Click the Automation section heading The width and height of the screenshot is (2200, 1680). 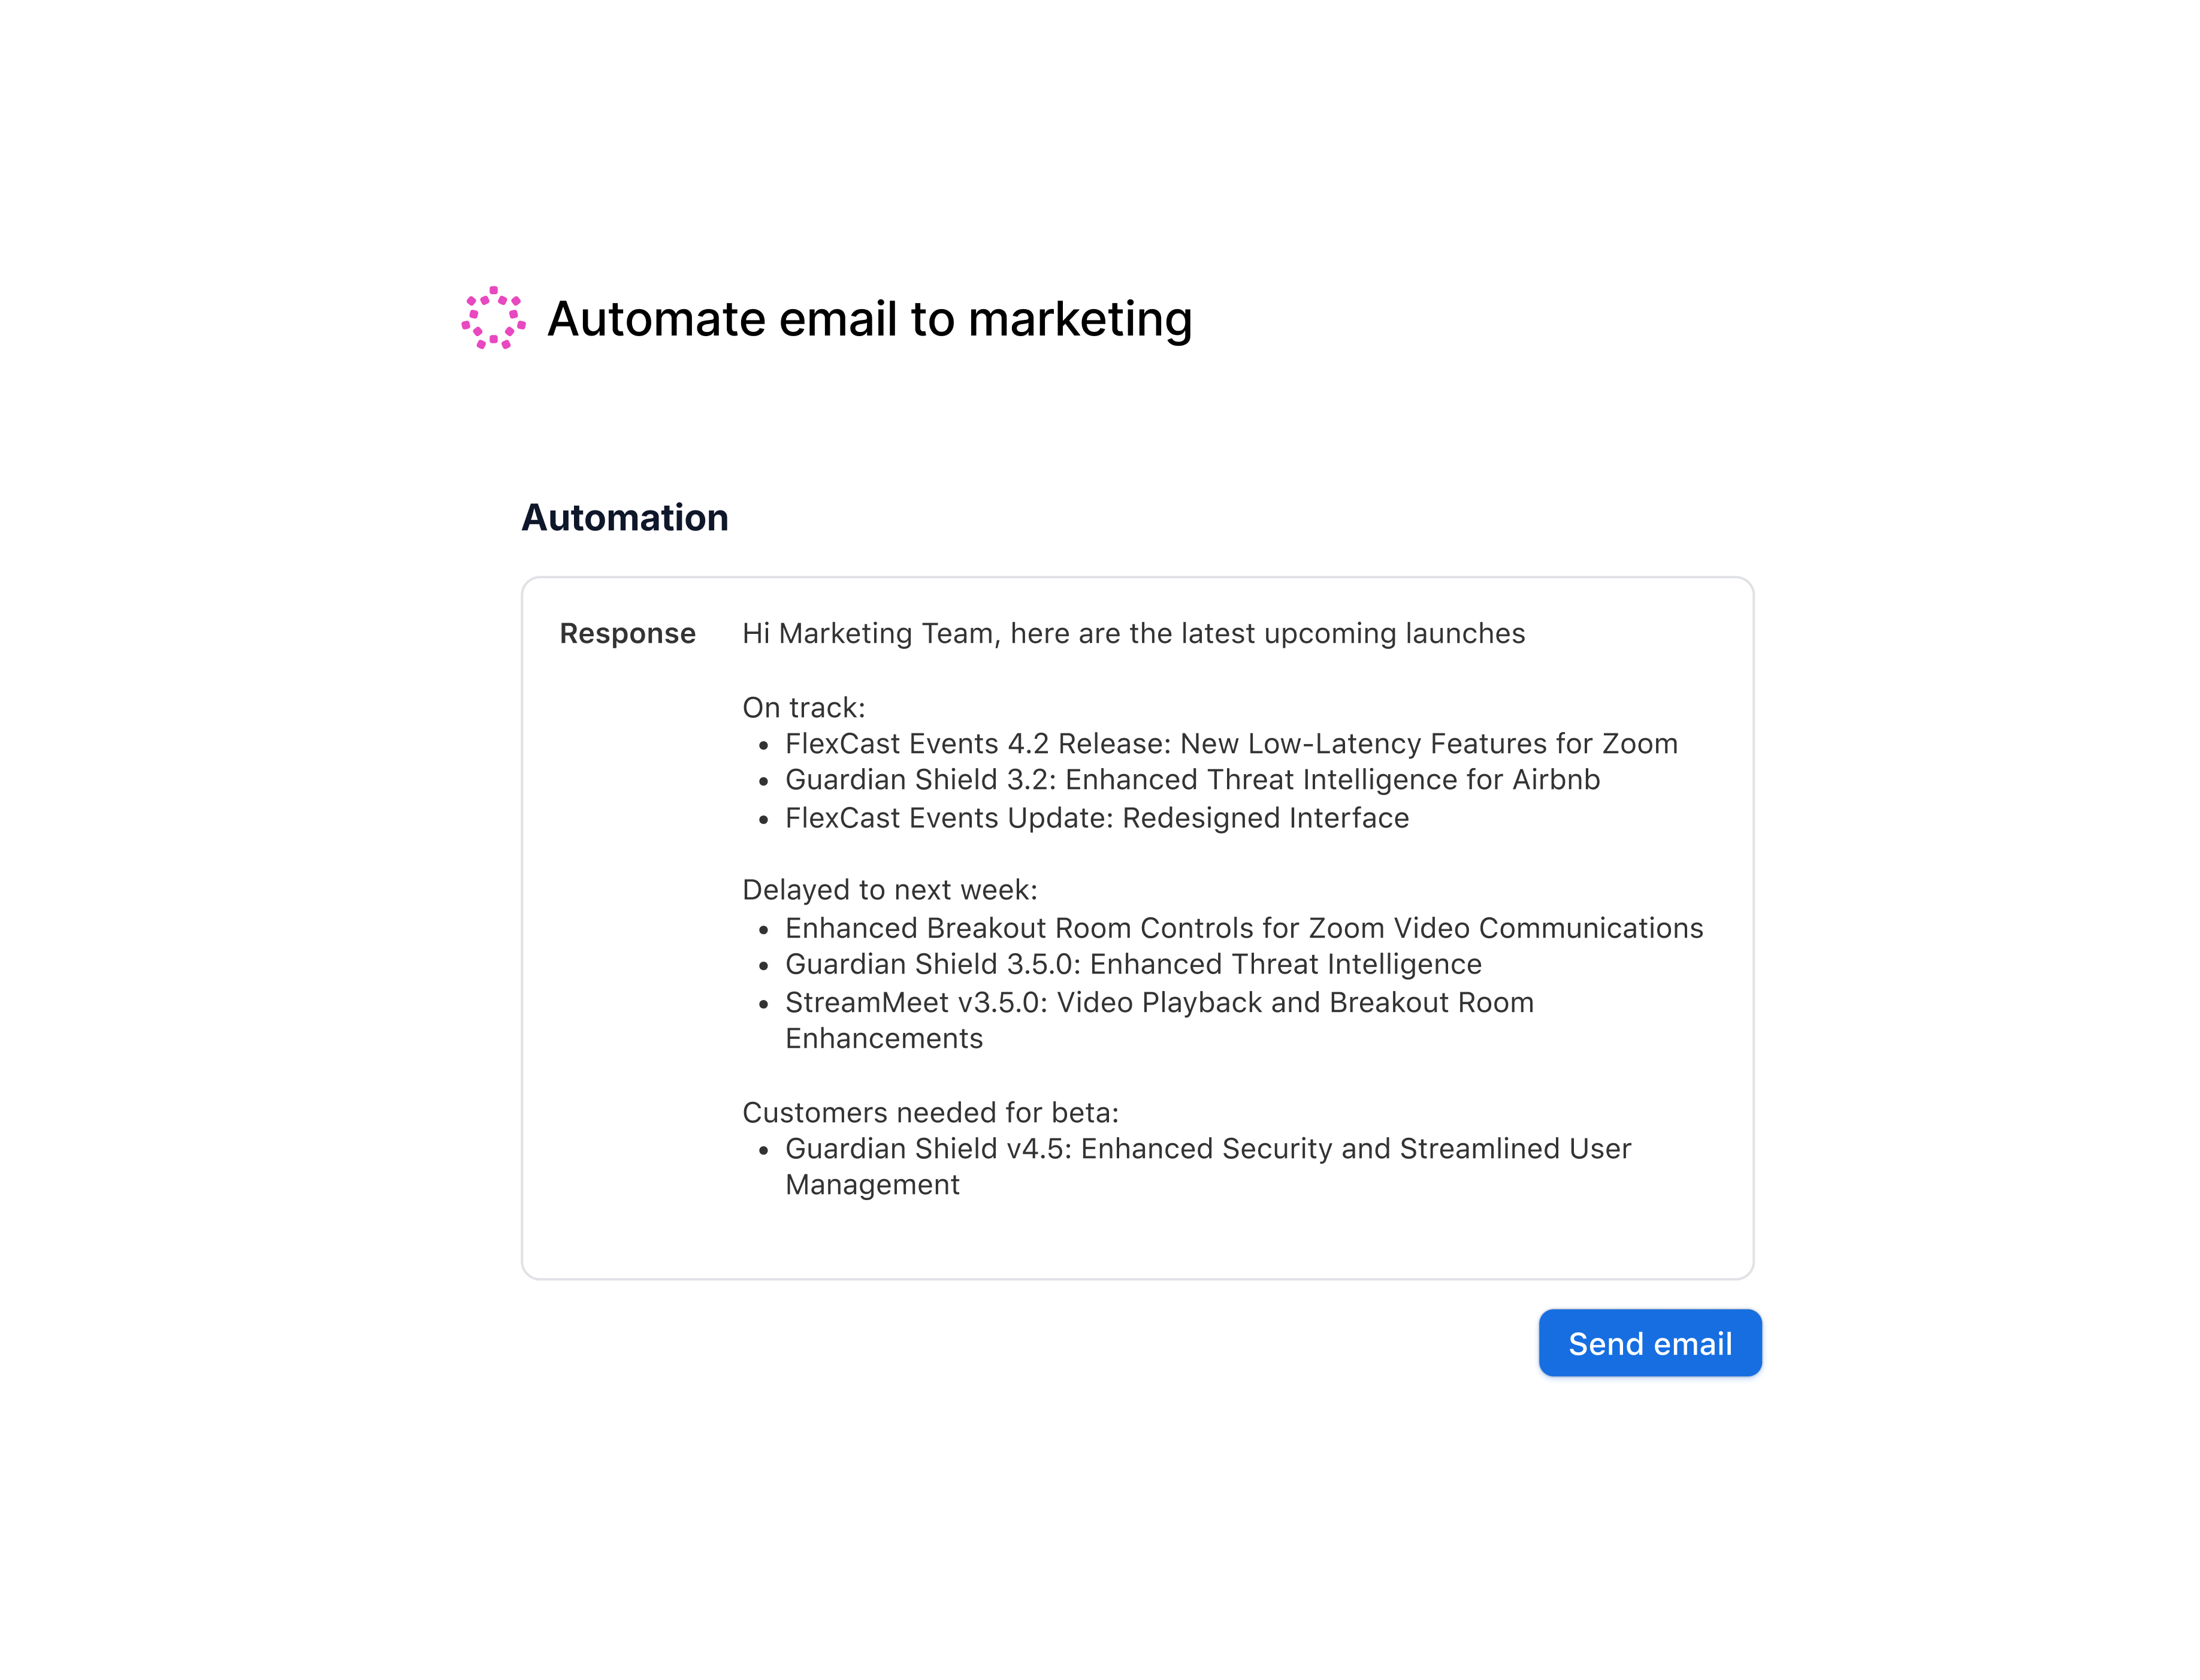pyautogui.click(x=625, y=517)
